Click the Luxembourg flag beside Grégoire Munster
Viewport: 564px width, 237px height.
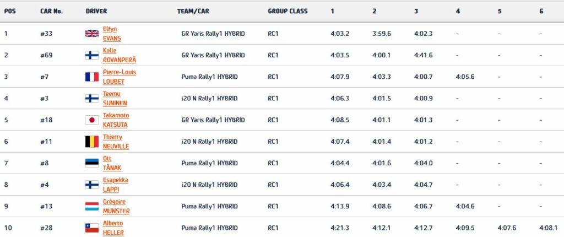point(91,206)
